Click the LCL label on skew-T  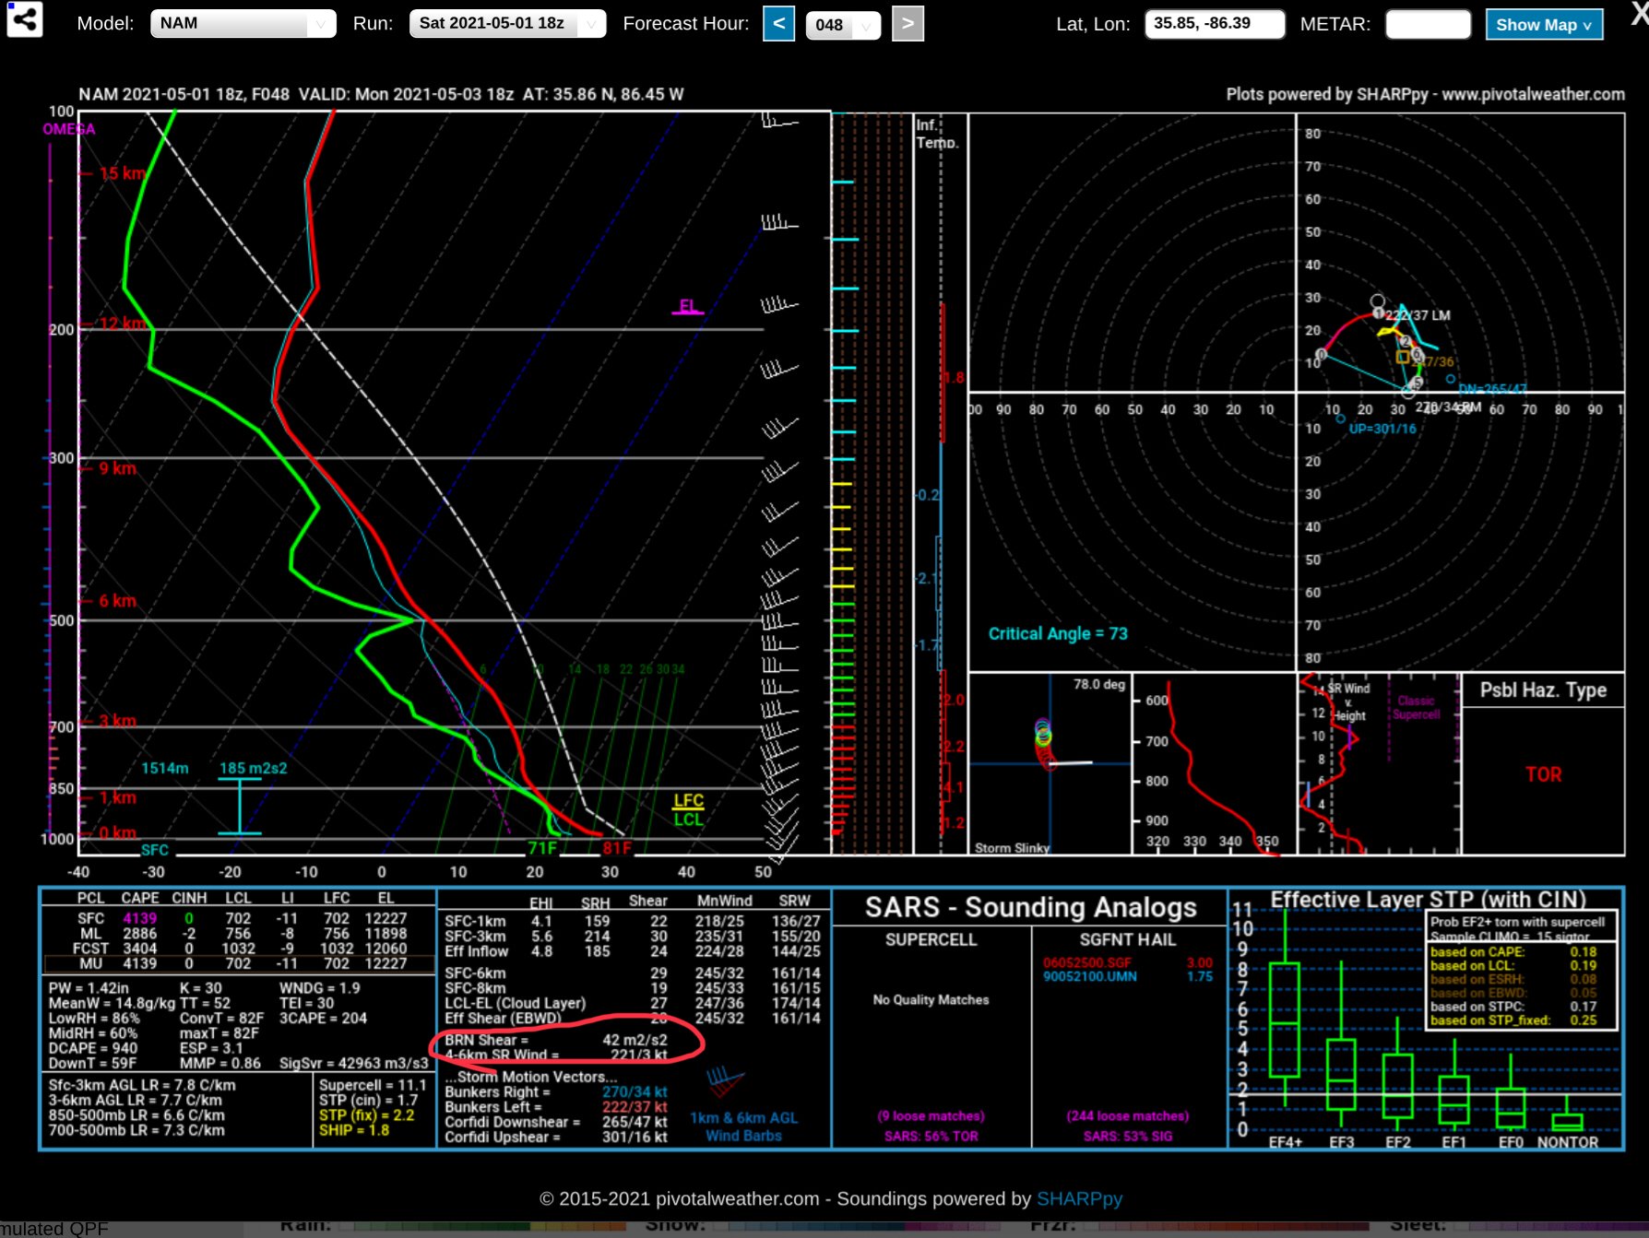688,819
